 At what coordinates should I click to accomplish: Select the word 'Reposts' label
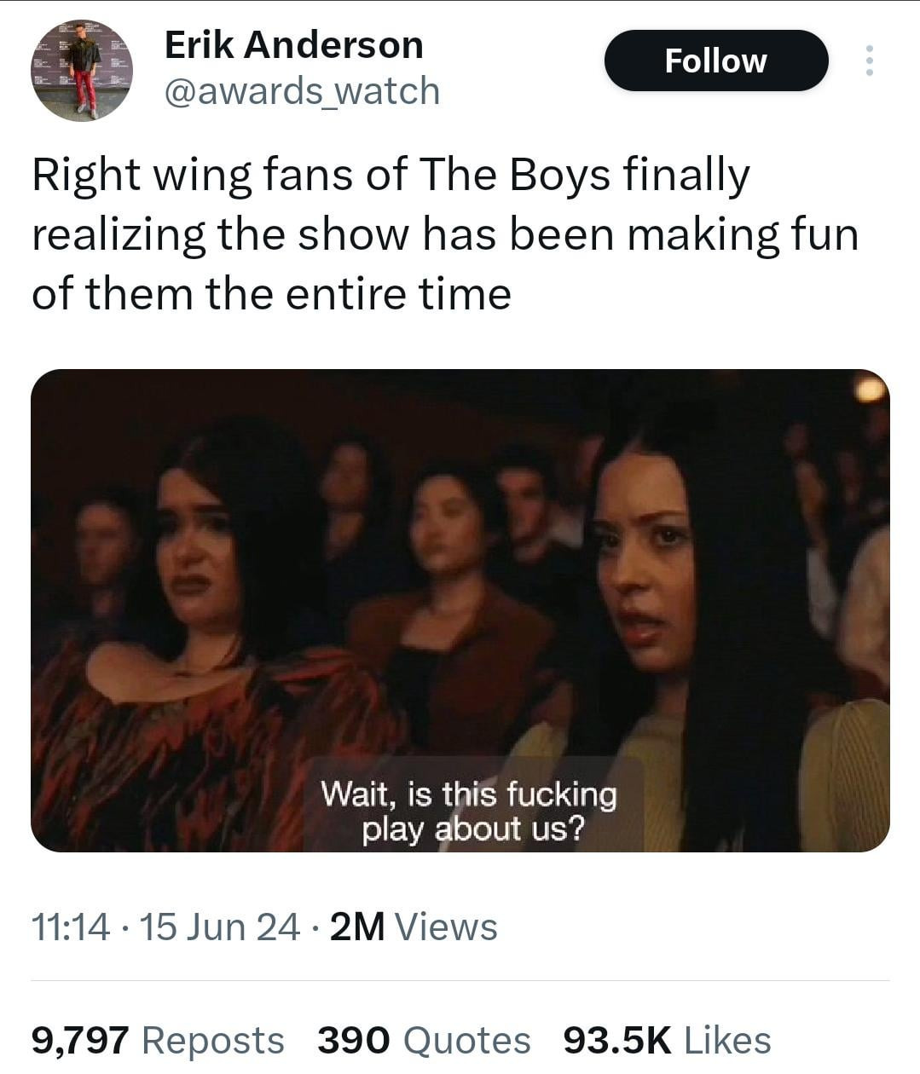click(212, 1040)
